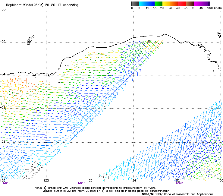Click the '126' longitude label

[x=90, y=181]
